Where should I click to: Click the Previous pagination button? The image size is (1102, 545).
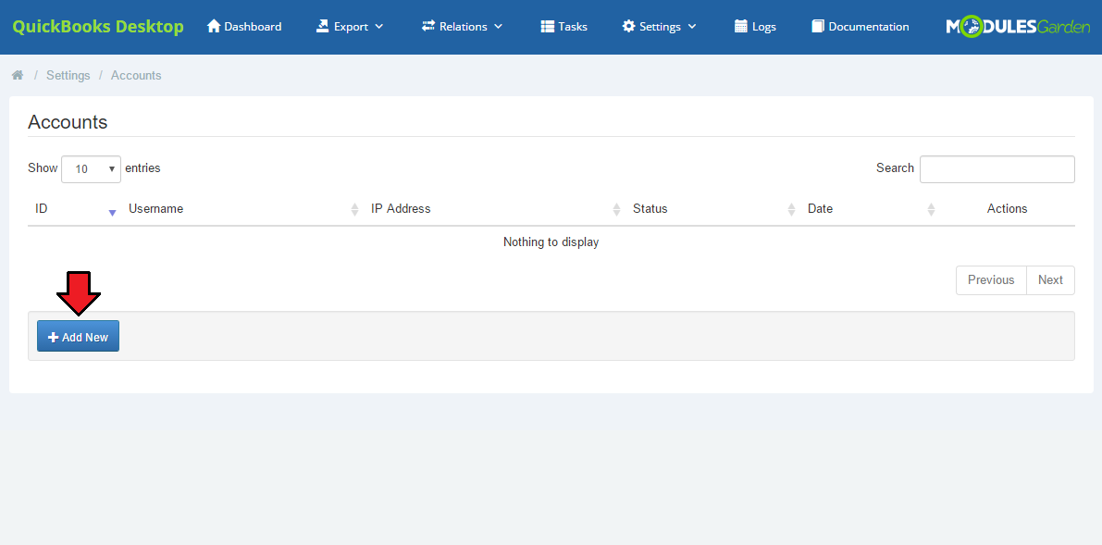[x=991, y=279]
